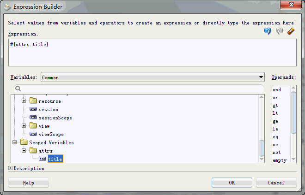Select the title variable in tree
The image size is (305, 195).
[x=55, y=159]
